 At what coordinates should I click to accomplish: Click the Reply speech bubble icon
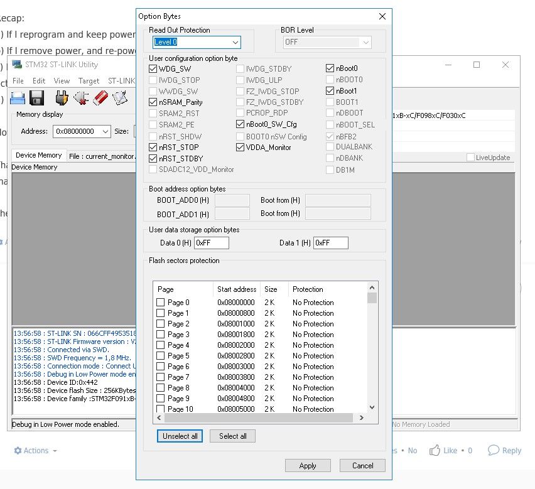tap(494, 450)
